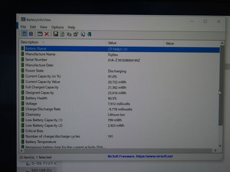
Task: Sort by the Description column header
Action: tap(63, 42)
